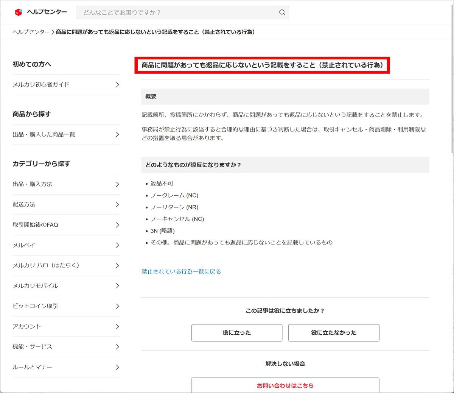The height and width of the screenshot is (393, 454).
Task: Open 機能・サービス category
Action: click(66, 347)
